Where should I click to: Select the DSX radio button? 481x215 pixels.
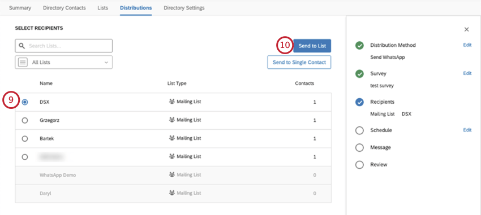click(x=25, y=102)
